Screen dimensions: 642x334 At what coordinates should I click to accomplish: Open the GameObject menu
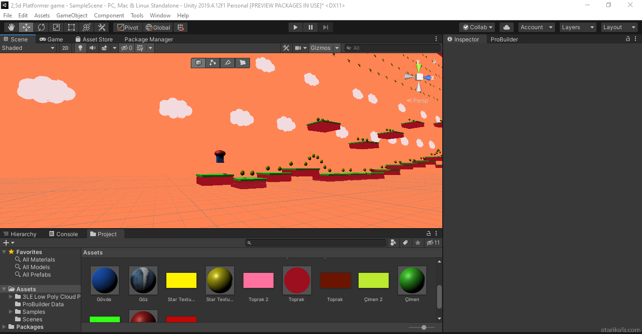pyautogui.click(x=72, y=16)
